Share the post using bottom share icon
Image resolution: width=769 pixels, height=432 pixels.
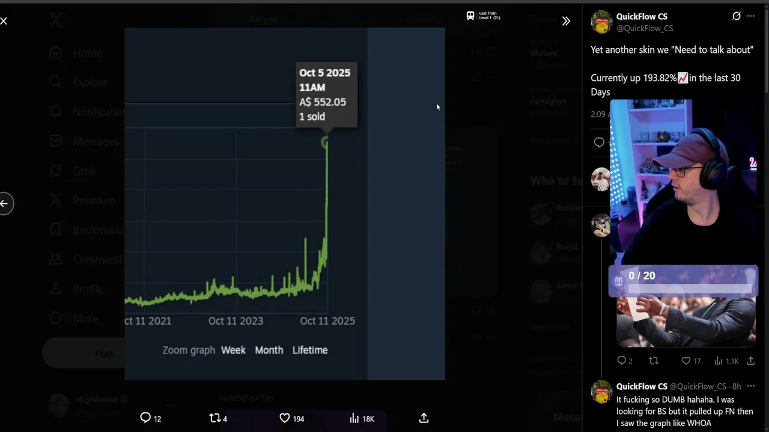(424, 418)
